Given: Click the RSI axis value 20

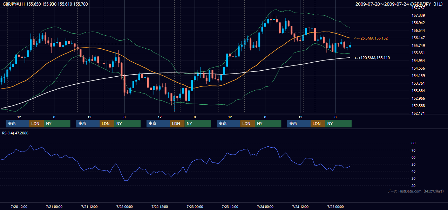Looking at the screenshot, I should point(414,185).
